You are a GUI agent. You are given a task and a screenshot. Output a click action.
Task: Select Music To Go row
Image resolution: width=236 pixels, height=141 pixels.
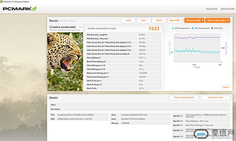[x=124, y=88]
